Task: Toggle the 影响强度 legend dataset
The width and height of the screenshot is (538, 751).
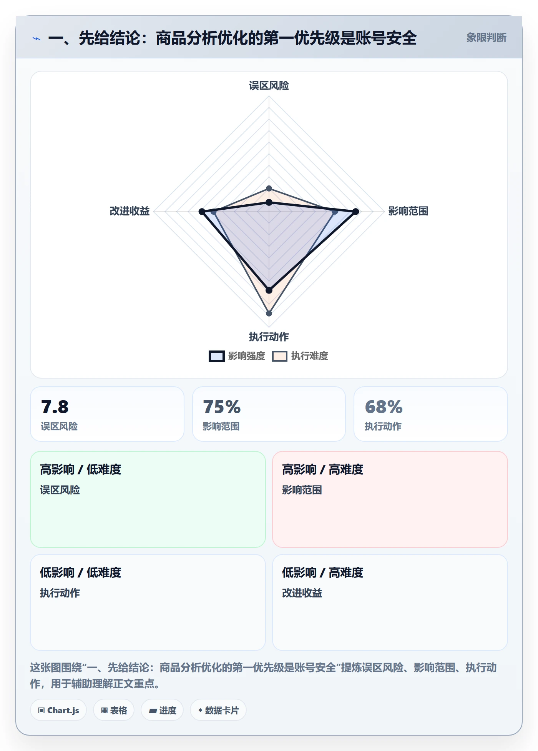Action: tap(237, 356)
